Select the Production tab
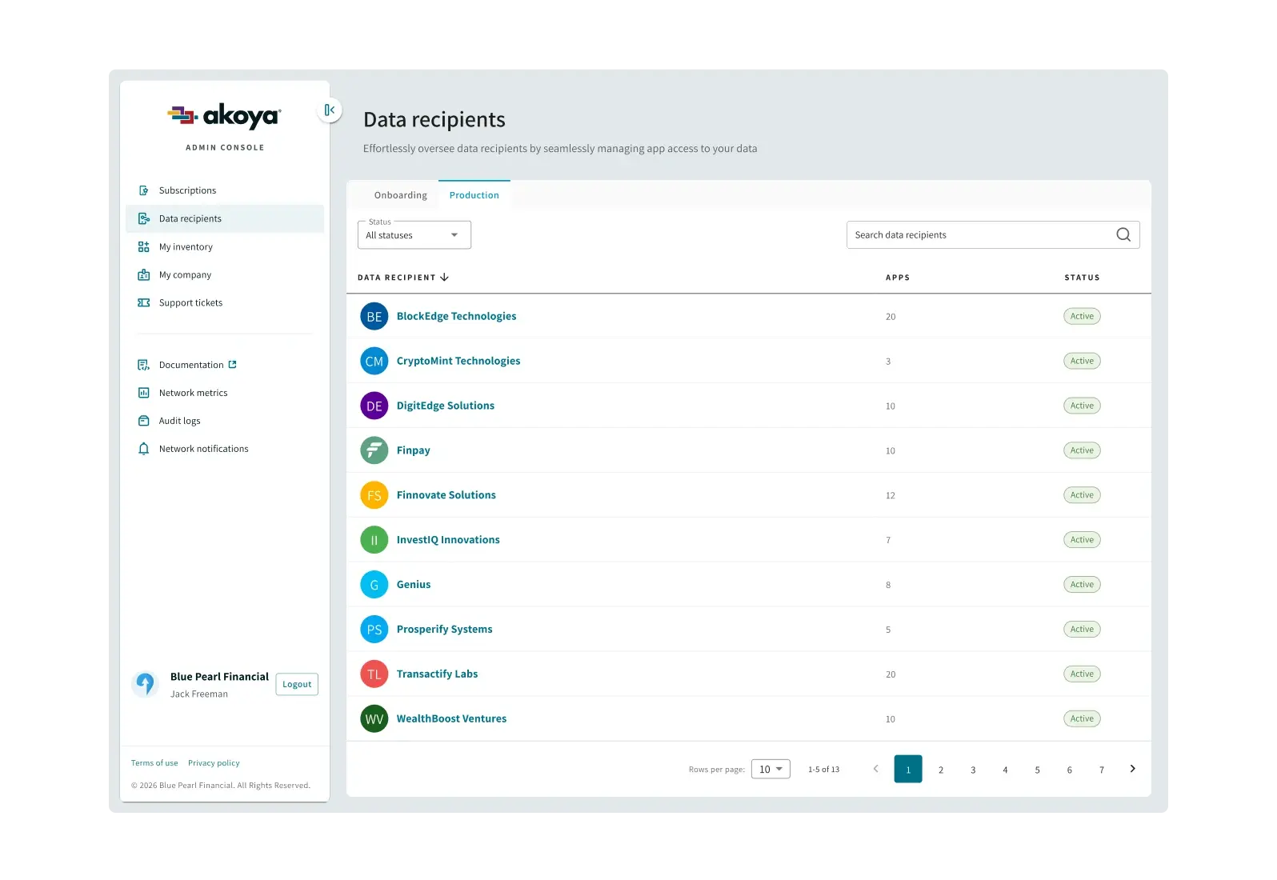This screenshot has width=1277, height=880. coord(474,195)
